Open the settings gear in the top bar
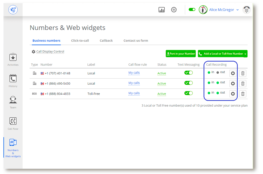The image size is (263, 174). (x=174, y=10)
